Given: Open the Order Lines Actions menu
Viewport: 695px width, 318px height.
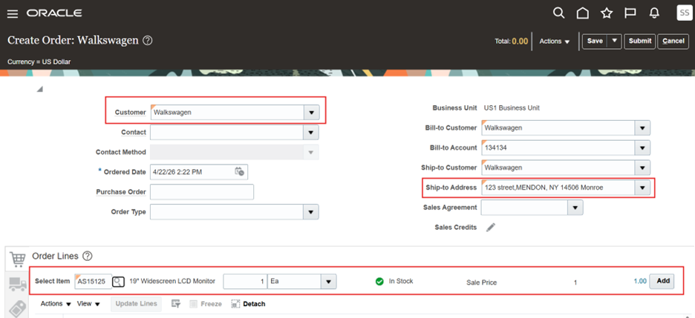Looking at the screenshot, I should click(56, 304).
